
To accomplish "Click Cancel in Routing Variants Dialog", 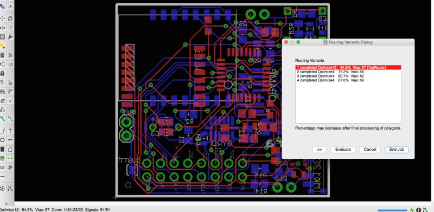I will 370,150.
